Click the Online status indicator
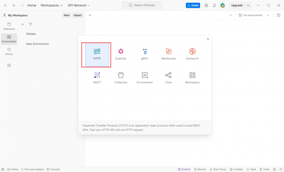This screenshot has height=172, width=284. (x=13, y=169)
